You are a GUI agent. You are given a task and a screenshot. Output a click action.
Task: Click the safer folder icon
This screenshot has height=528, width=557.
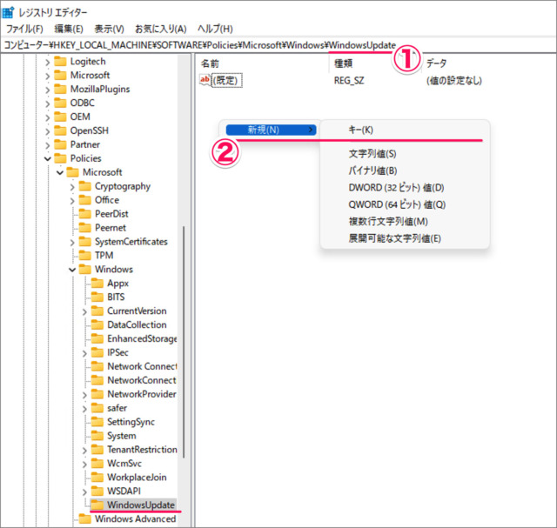pyautogui.click(x=97, y=408)
